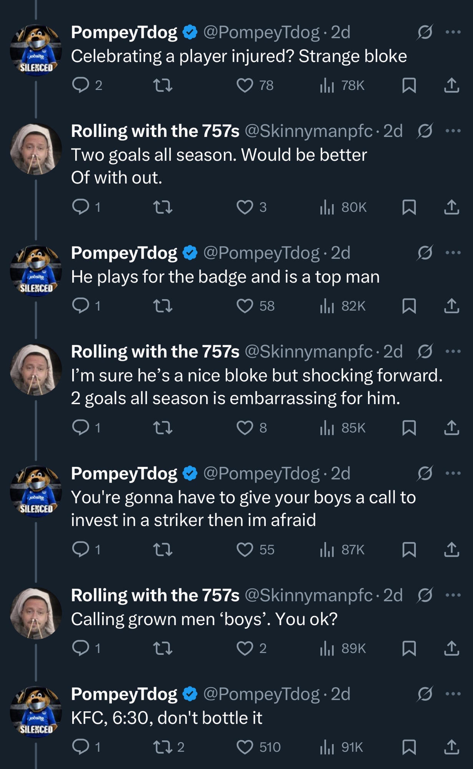
Task: Like the "KFC, 6:30" tweet with 510 likes
Action: (x=245, y=747)
